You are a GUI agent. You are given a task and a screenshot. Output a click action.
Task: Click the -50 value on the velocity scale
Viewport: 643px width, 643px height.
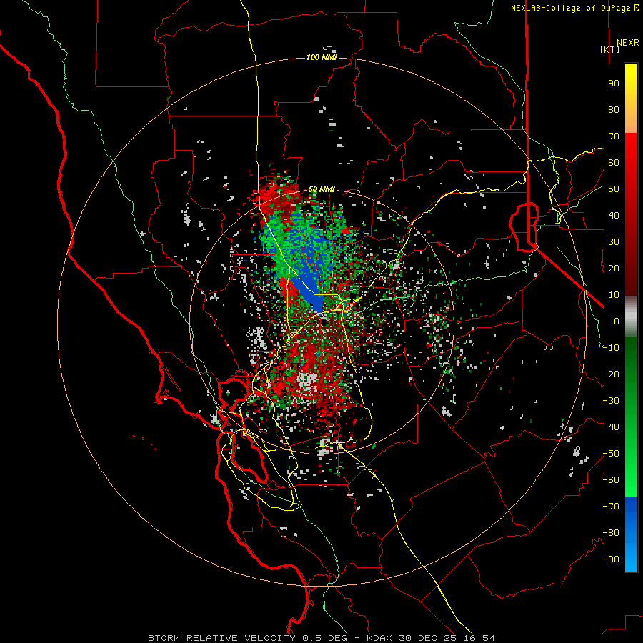(611, 454)
